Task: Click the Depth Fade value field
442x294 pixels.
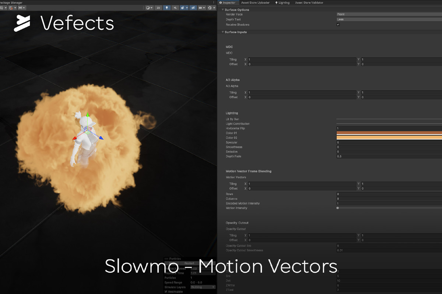Action: pyautogui.click(x=389, y=157)
